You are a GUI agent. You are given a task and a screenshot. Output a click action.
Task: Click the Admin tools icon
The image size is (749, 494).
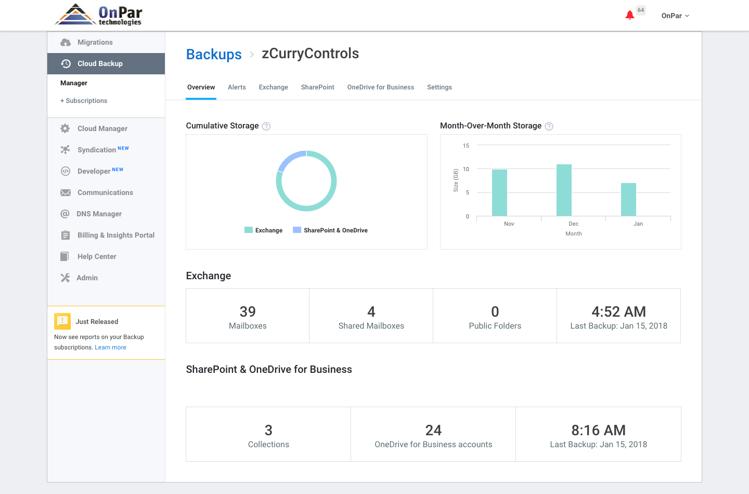65,278
